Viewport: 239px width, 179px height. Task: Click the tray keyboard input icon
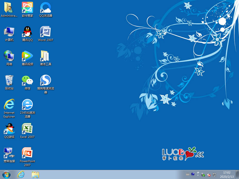(188, 175)
